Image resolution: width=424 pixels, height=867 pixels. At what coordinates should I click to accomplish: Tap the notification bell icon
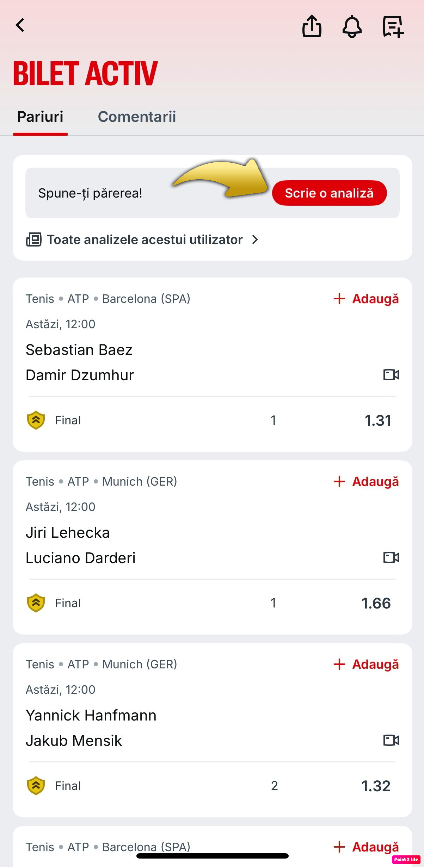tap(352, 26)
